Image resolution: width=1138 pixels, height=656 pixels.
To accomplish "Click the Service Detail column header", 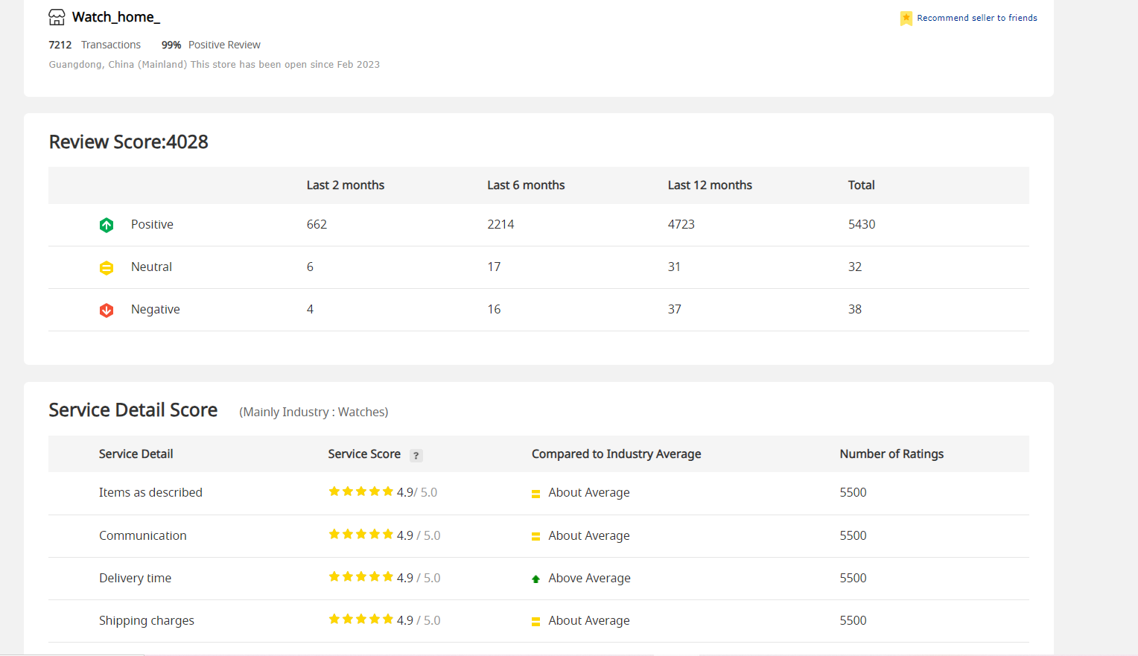I will [136, 454].
